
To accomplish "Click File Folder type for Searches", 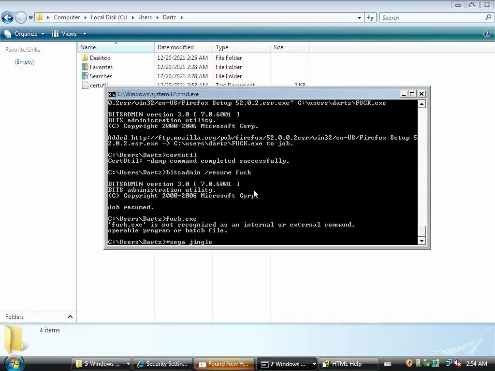I will pyautogui.click(x=229, y=76).
